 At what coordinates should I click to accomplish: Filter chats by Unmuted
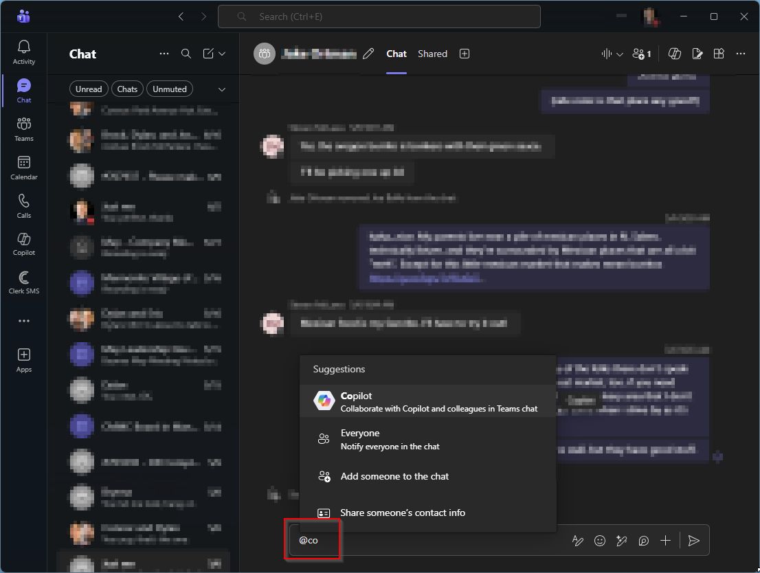(x=170, y=89)
